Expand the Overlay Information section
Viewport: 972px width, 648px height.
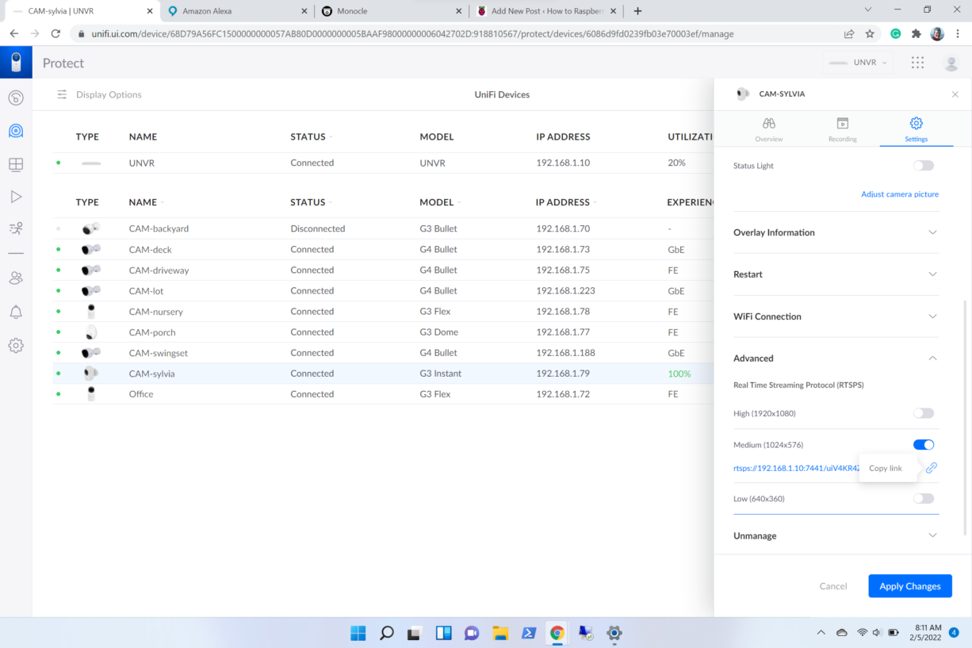tap(836, 232)
